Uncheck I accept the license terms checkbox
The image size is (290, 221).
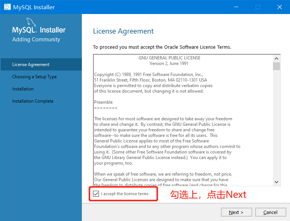point(96,194)
